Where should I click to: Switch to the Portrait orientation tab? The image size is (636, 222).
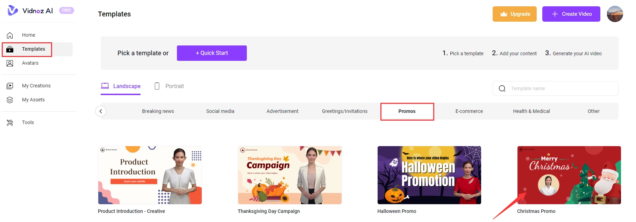[x=169, y=86]
